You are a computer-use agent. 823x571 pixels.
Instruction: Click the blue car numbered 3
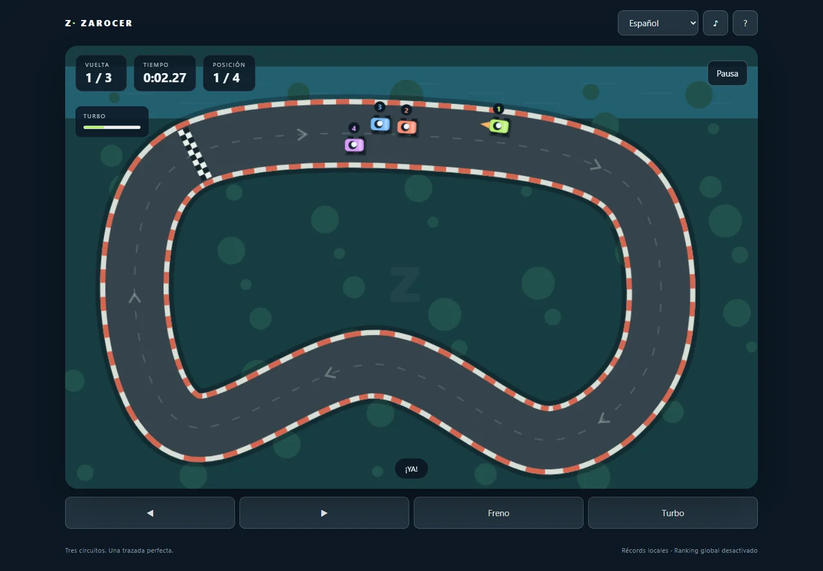(380, 124)
